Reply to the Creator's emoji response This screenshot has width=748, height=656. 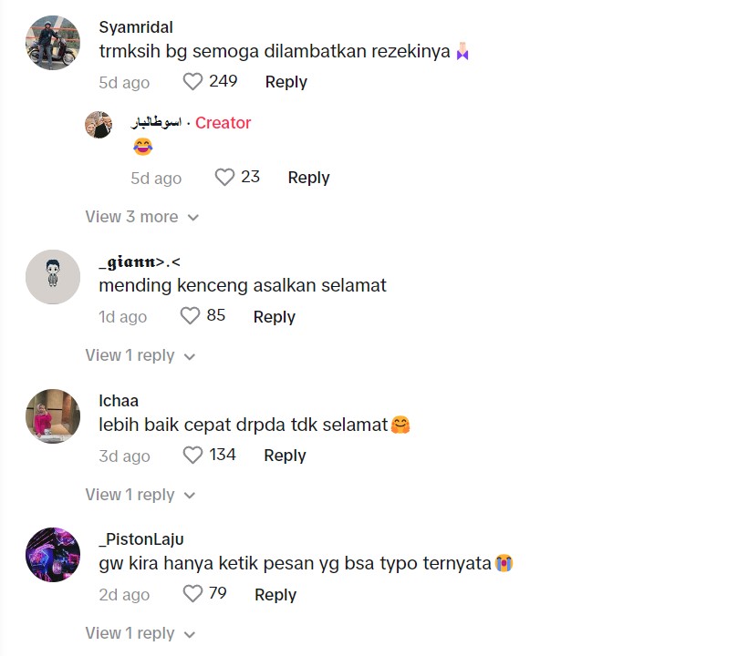pos(308,178)
